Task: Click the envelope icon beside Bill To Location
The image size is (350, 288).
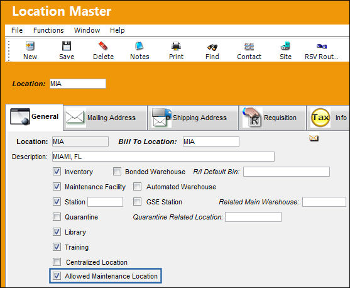Action: 314,138
